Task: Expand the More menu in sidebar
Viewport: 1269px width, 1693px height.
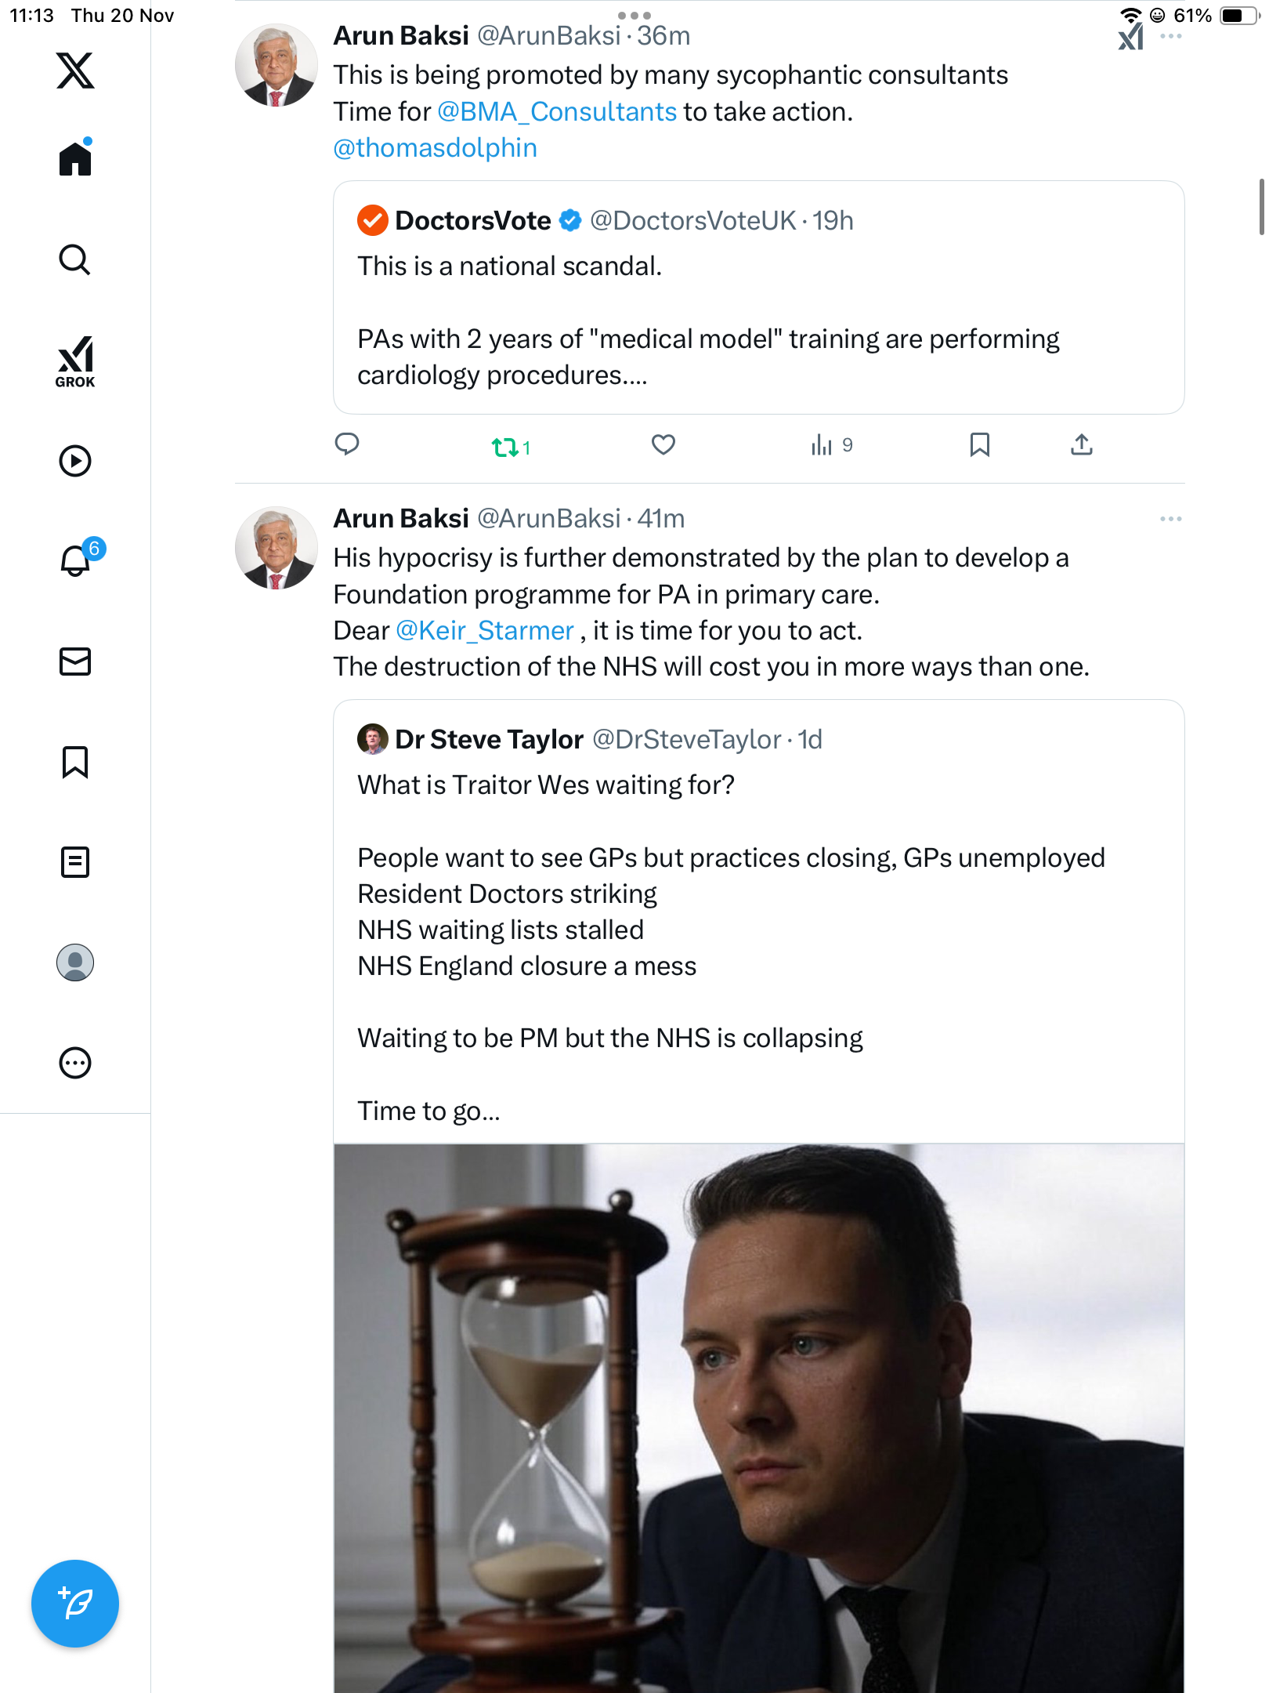Action: point(75,1063)
